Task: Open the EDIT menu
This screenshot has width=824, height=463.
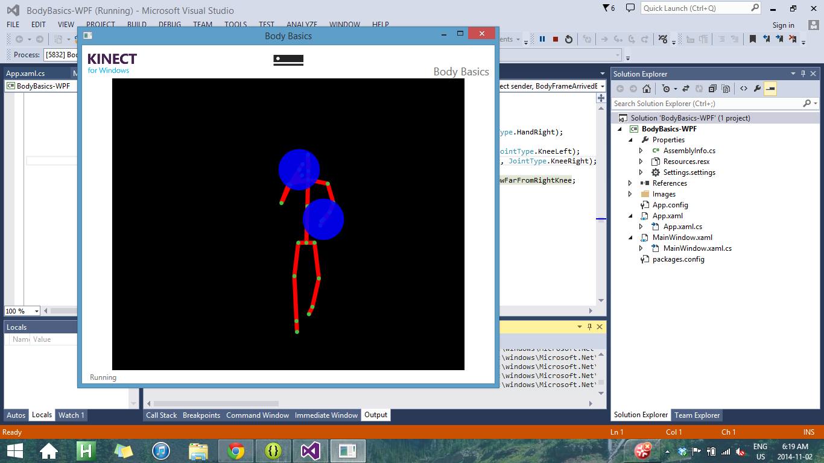Action: point(39,25)
